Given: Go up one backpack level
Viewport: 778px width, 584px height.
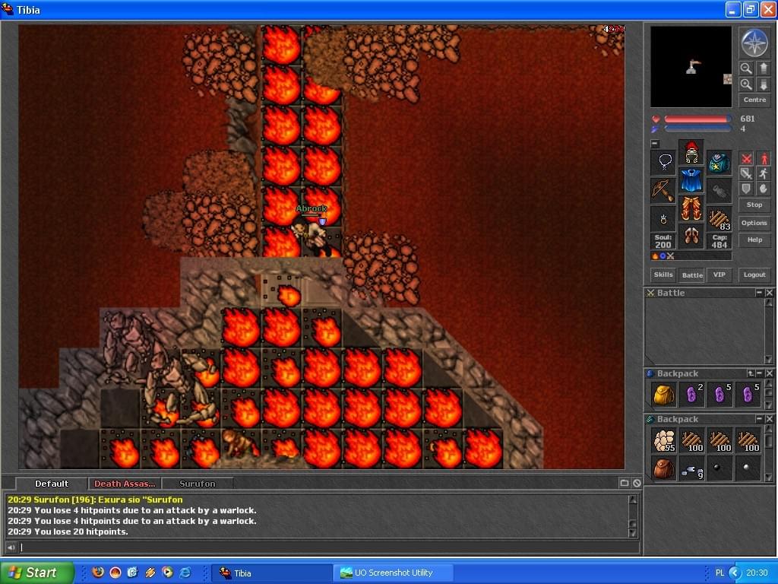Looking at the screenshot, I should coord(751,373).
